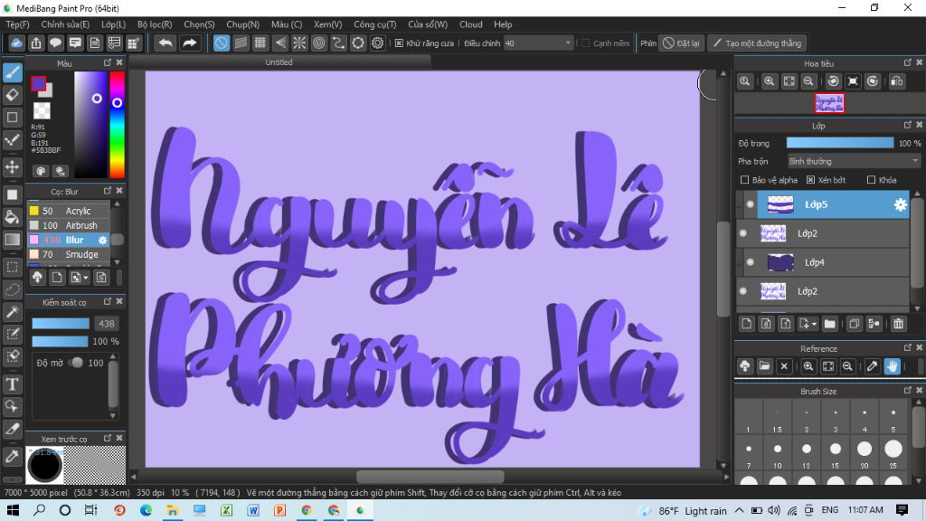Click the canvas horizontal scrollbar
Screen dimensions: 926x521
[x=430, y=477]
